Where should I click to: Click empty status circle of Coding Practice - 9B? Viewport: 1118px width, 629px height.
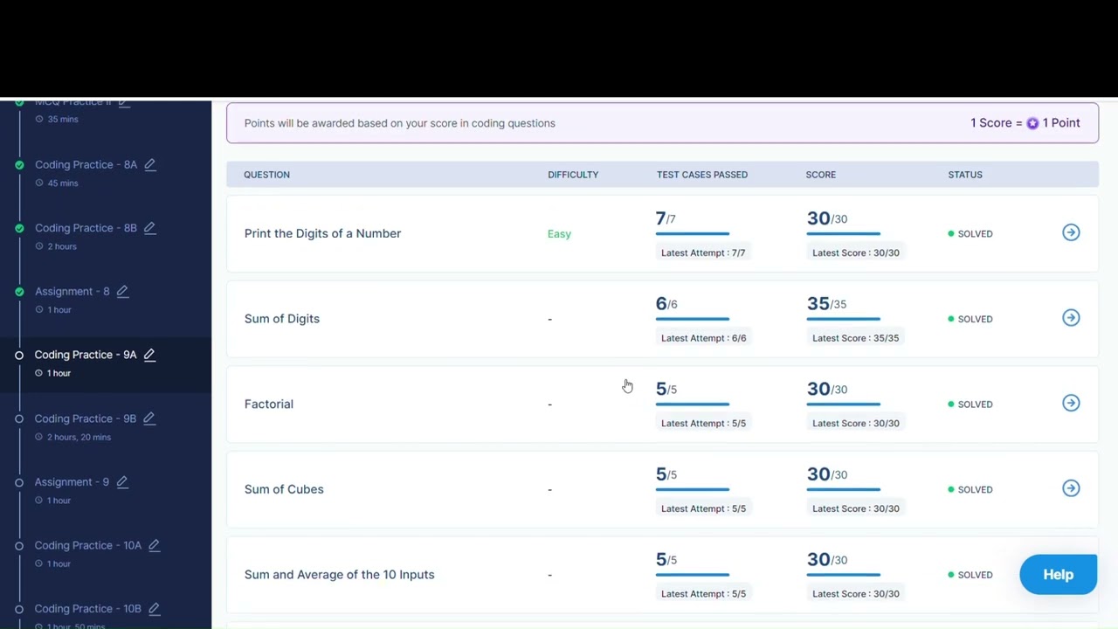pos(19,418)
